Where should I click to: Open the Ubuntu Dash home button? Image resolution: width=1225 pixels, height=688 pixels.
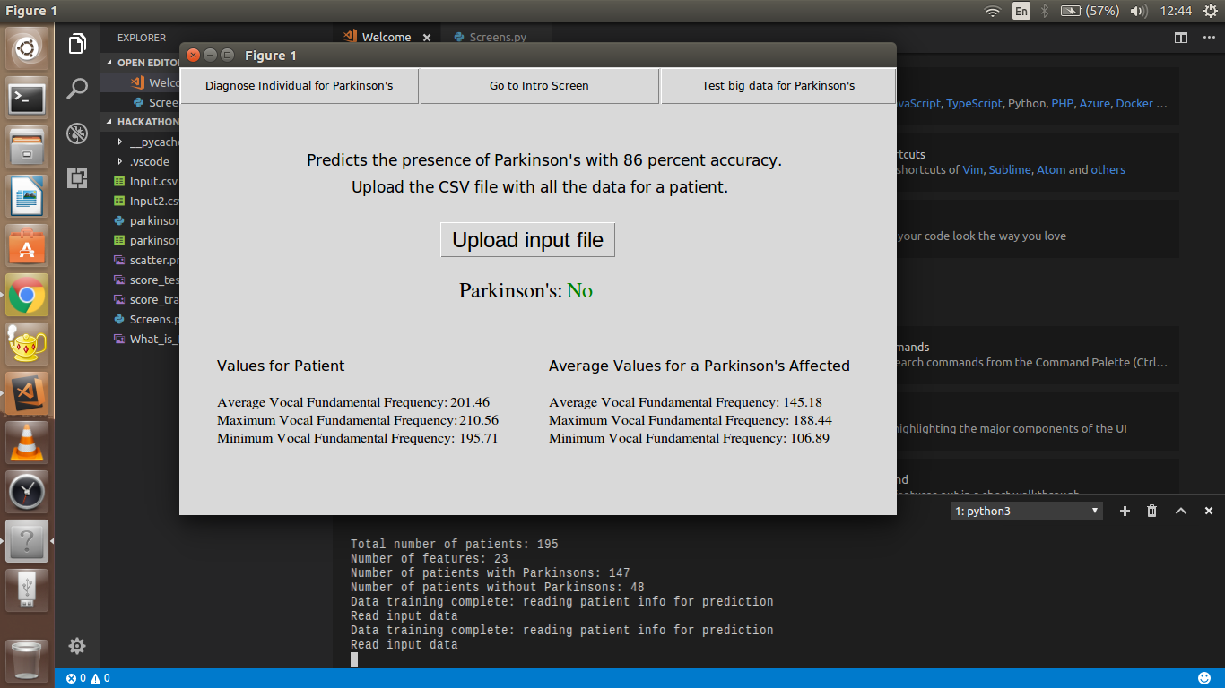(27, 47)
